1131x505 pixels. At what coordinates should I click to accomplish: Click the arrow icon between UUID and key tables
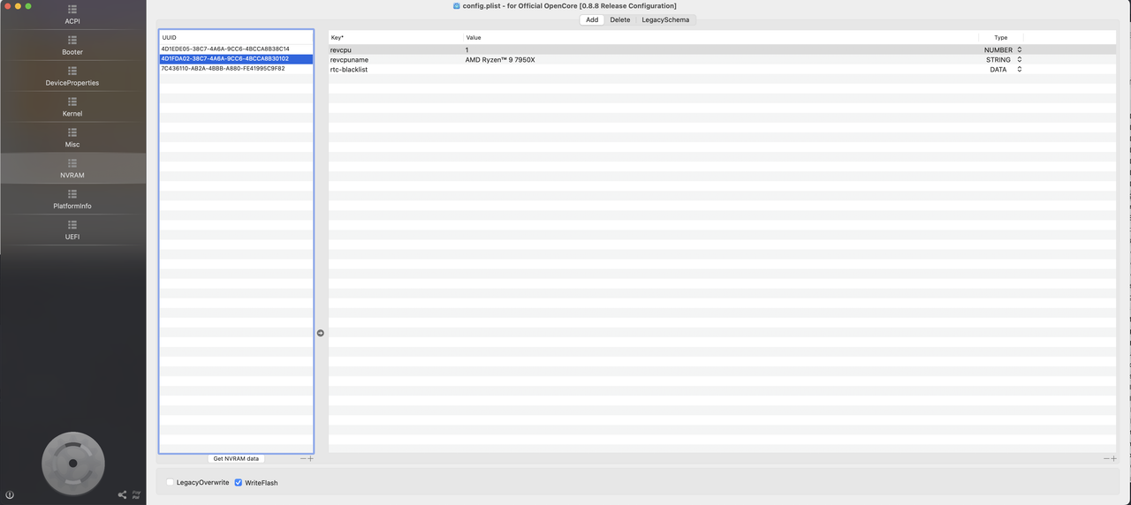[x=321, y=333]
